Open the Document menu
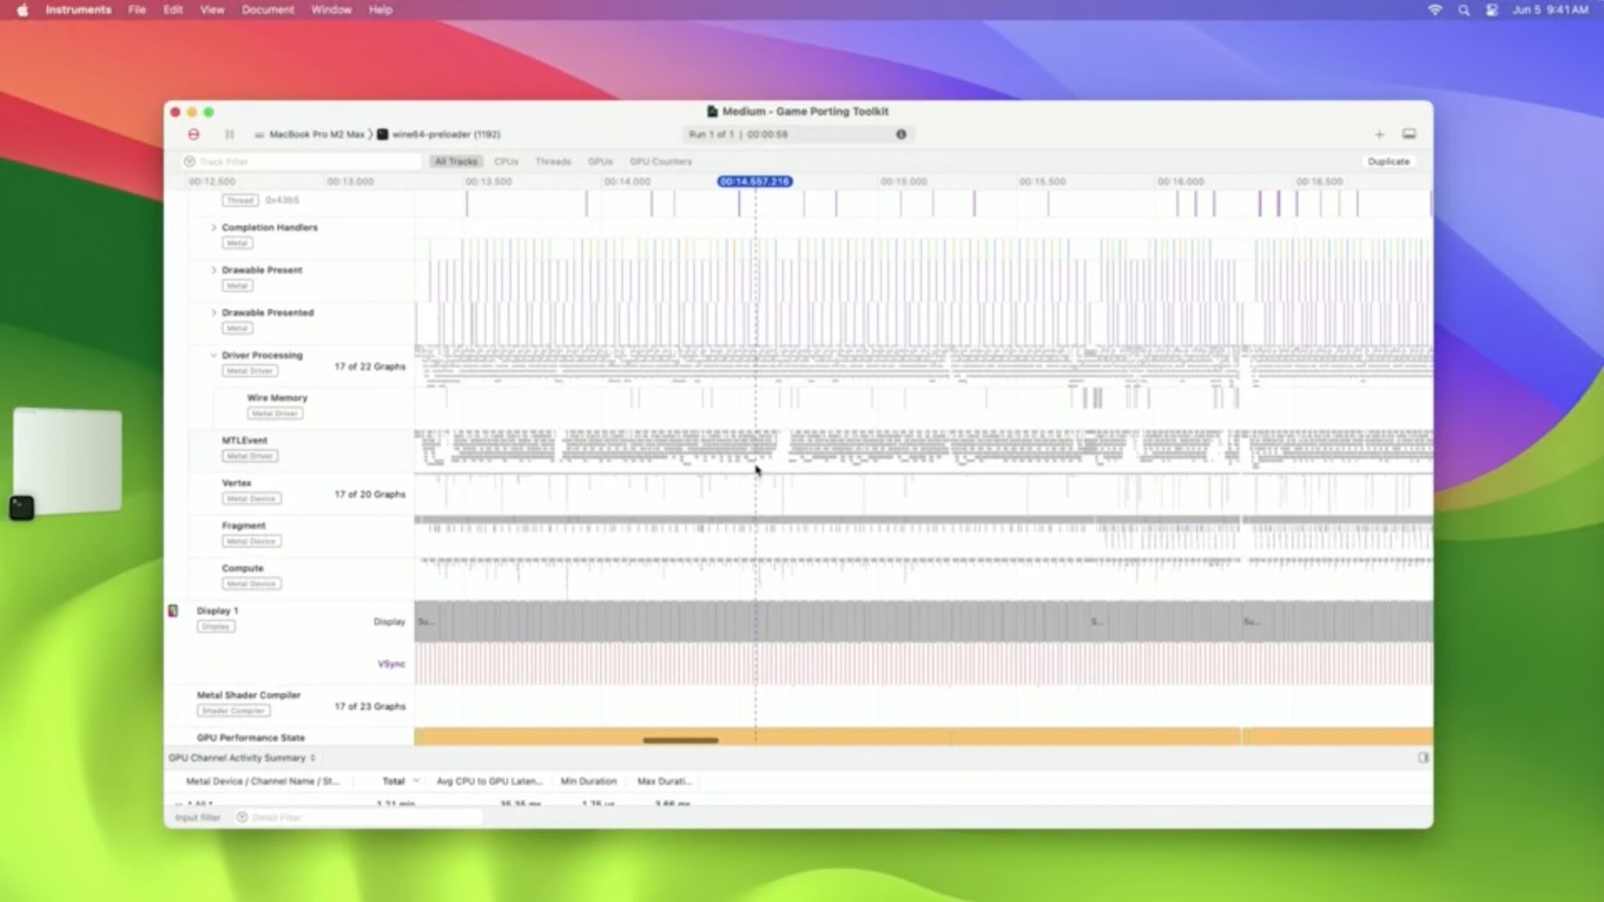Image resolution: width=1604 pixels, height=902 pixels. pos(268,10)
